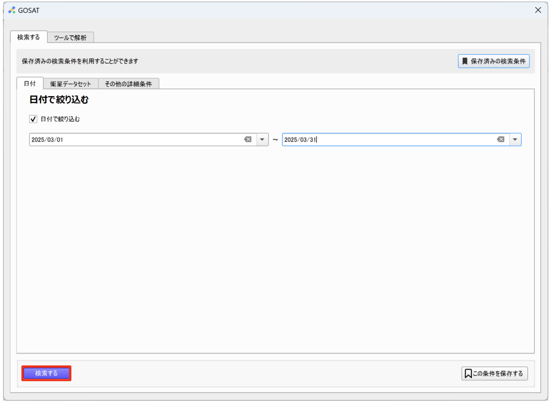
Task: Close the GOSAT window
Action: [x=538, y=10]
